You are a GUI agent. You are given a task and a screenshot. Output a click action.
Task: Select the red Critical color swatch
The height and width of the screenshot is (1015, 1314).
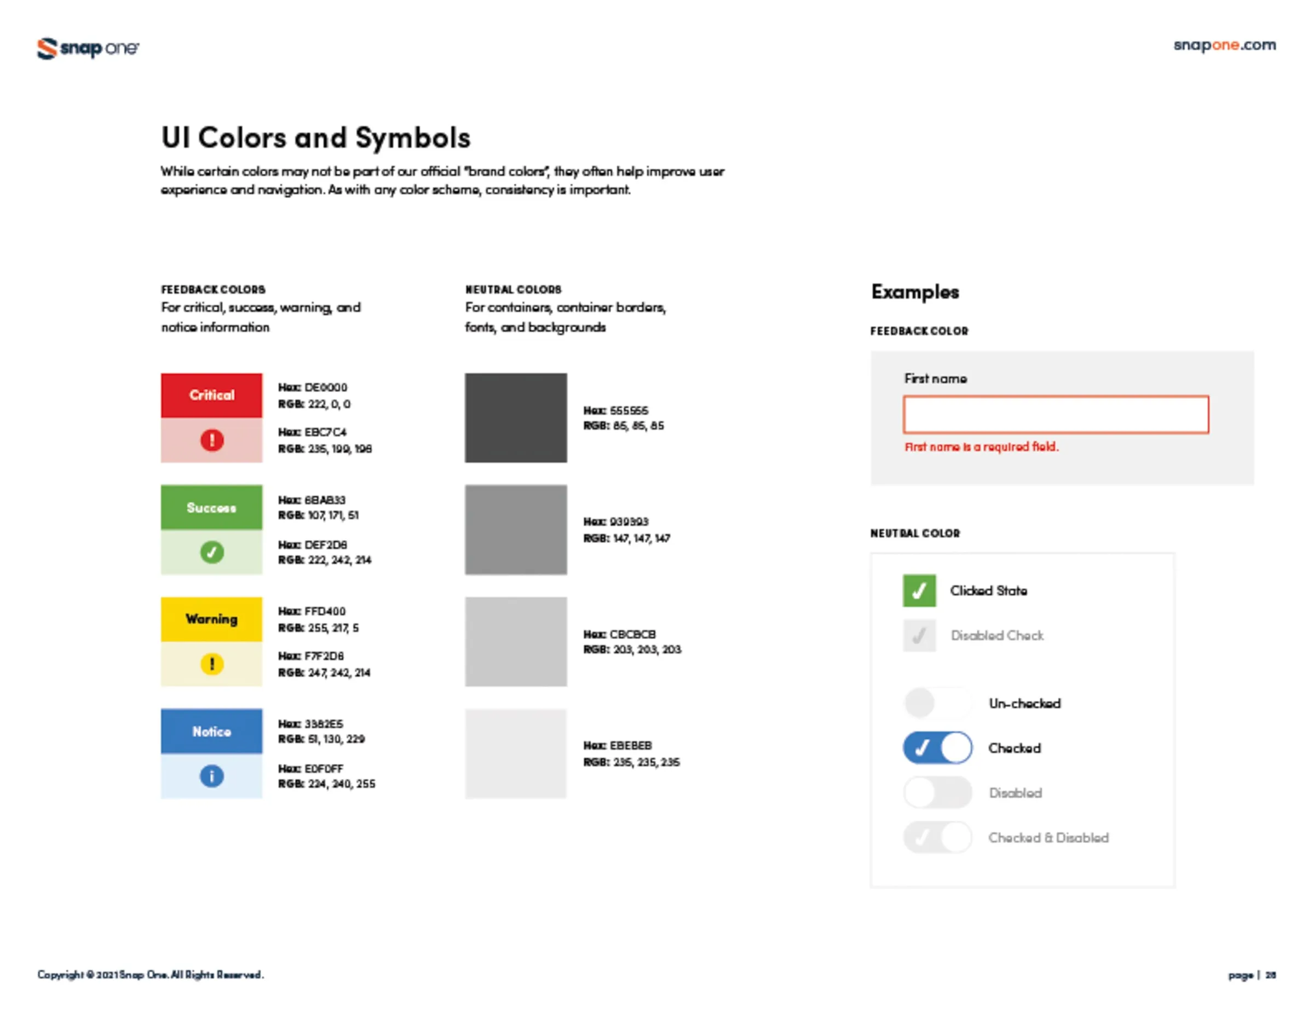coord(212,395)
